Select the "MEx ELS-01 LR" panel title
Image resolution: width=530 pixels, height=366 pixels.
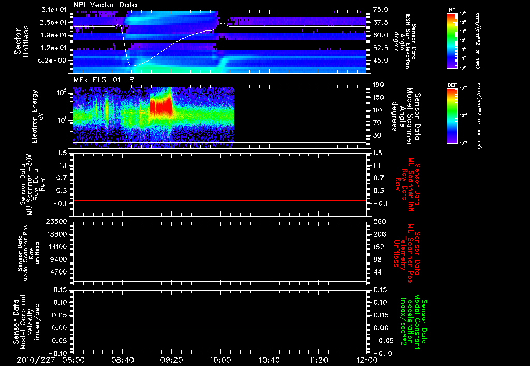(103, 80)
